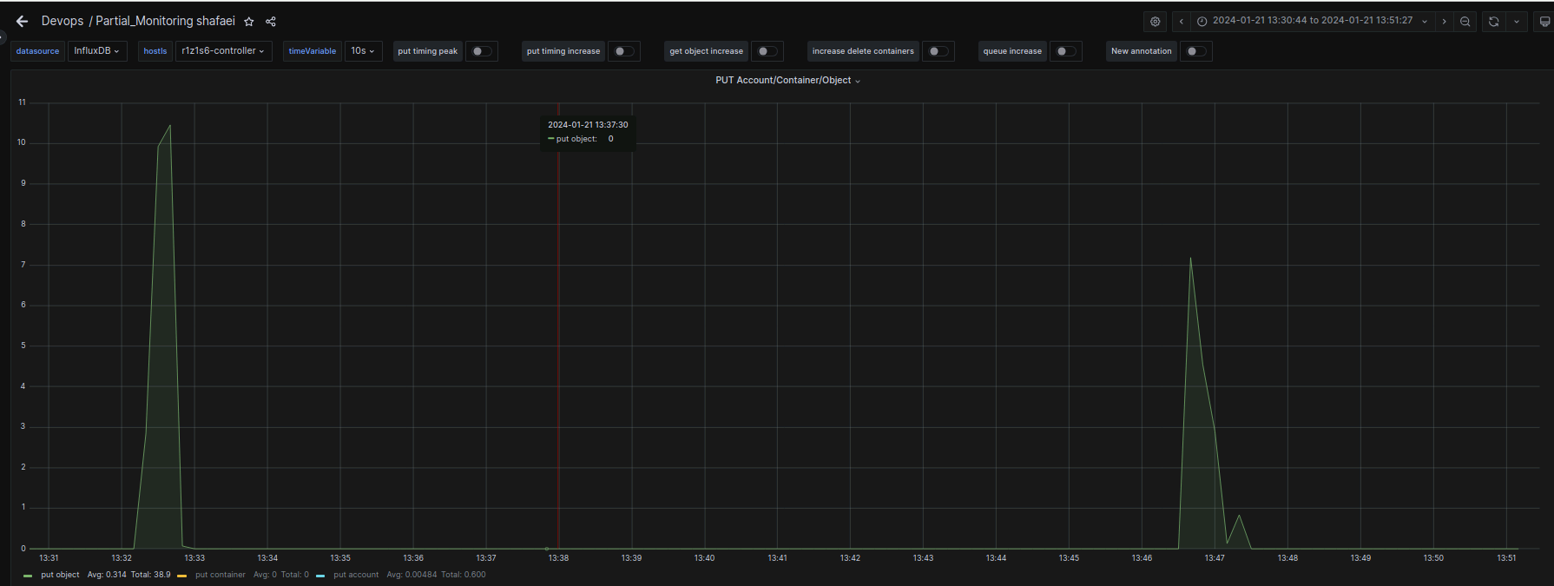Shift time range backward
Screen dimensions: 1554x586
click(1181, 22)
